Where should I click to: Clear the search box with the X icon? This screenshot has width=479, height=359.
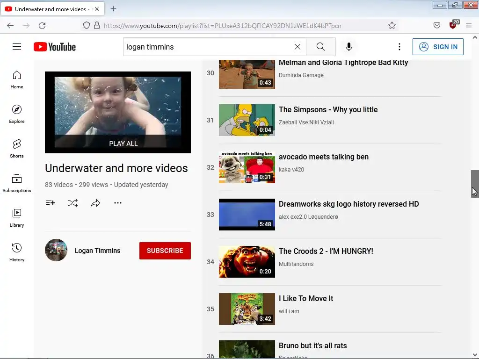click(297, 47)
